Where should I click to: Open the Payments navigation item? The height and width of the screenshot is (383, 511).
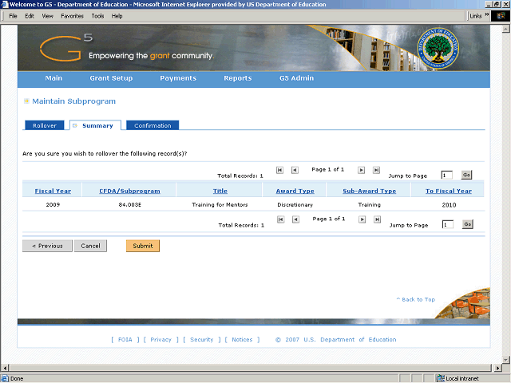tap(178, 78)
